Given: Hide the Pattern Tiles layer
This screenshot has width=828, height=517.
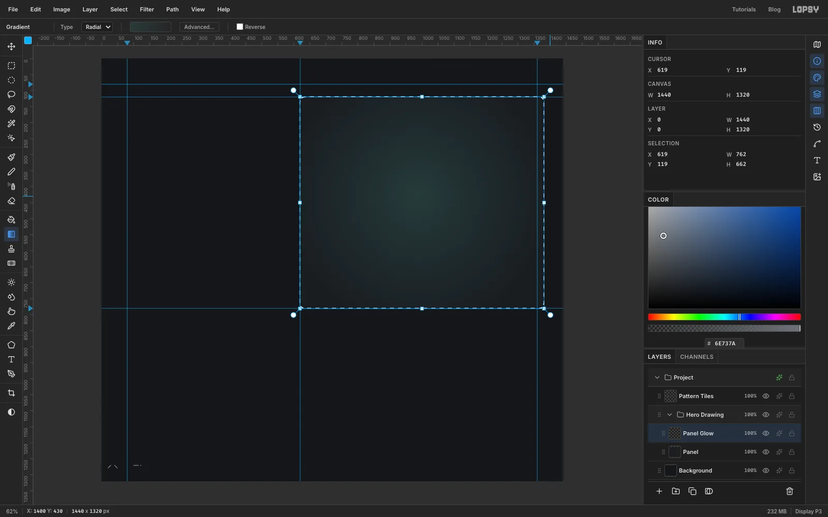Looking at the screenshot, I should point(766,396).
